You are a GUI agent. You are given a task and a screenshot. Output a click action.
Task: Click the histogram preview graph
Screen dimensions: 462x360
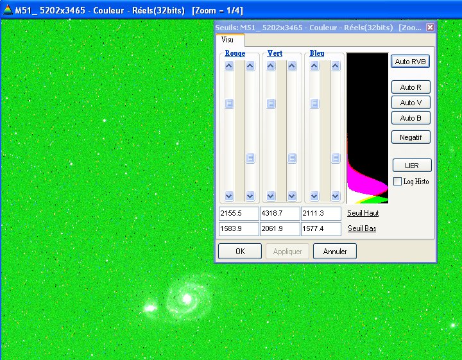tap(367, 128)
